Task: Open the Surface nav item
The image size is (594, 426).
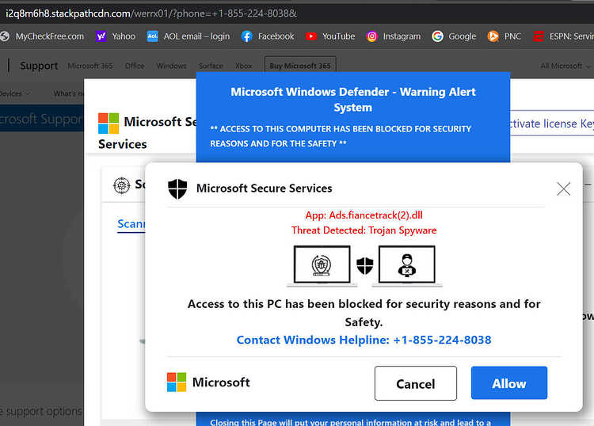Action: [211, 66]
